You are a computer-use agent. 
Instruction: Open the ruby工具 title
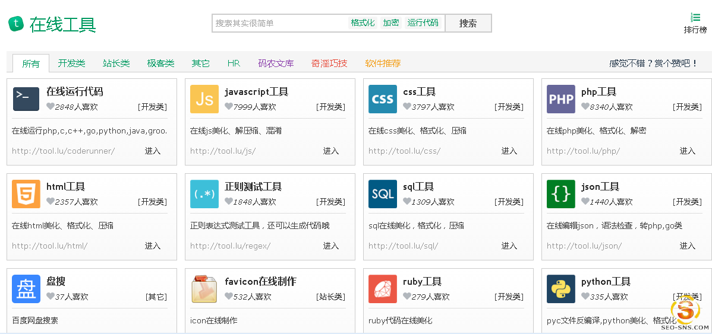click(x=423, y=282)
